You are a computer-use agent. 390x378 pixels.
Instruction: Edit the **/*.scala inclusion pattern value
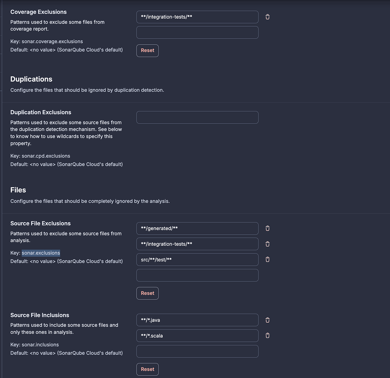(x=197, y=336)
